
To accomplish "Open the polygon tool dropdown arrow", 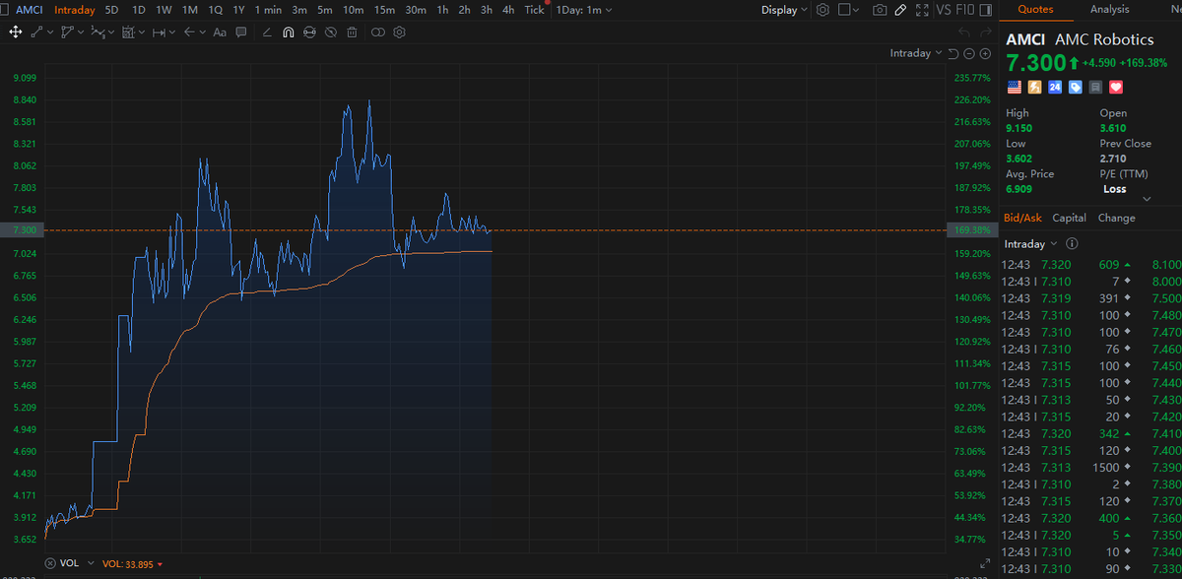I will (81, 32).
